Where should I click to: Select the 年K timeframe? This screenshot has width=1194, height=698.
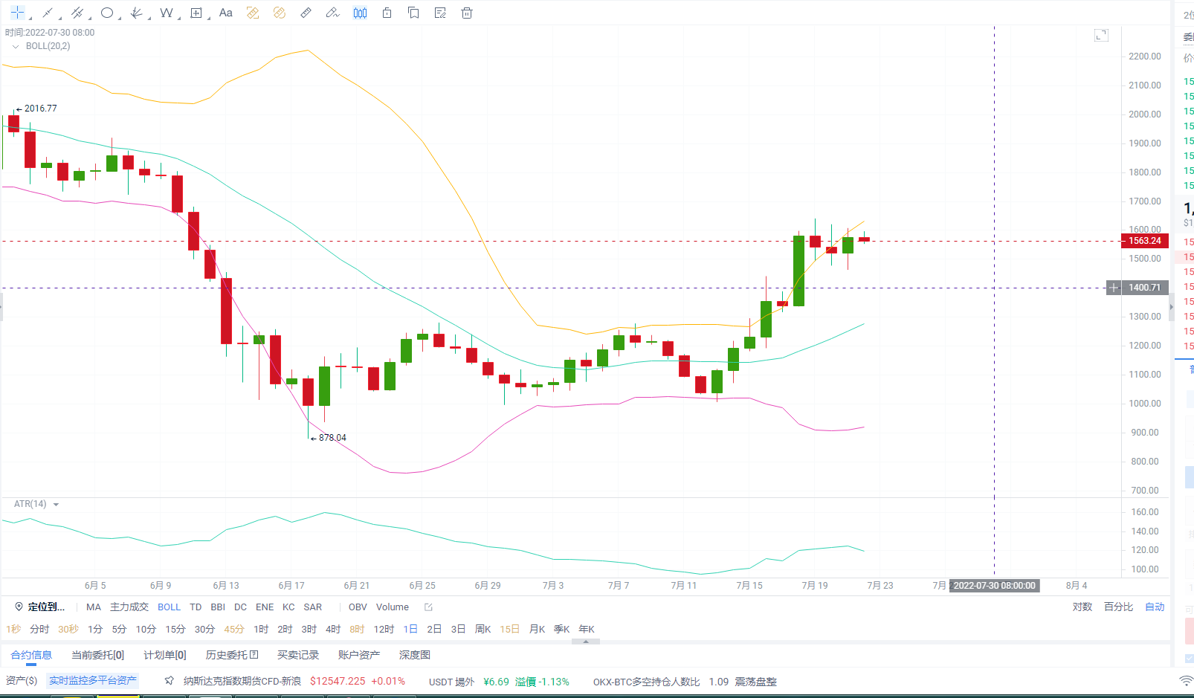click(587, 629)
